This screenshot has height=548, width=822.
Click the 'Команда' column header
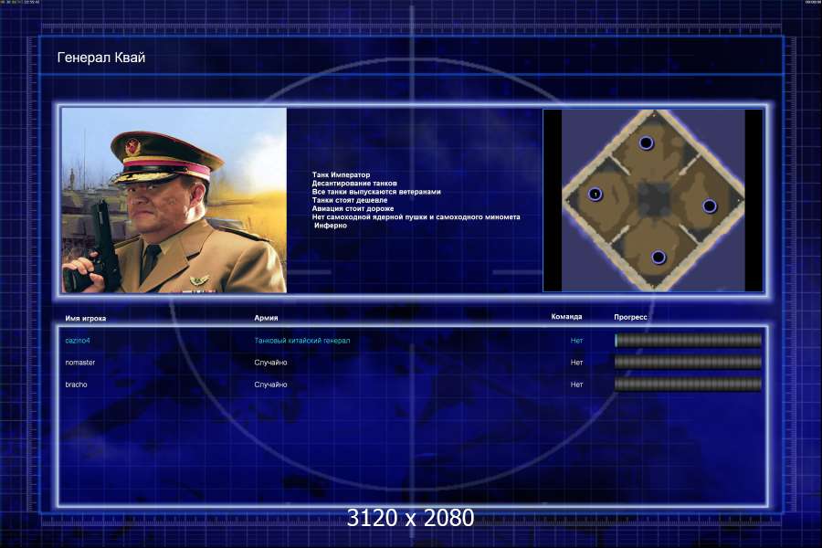point(566,317)
